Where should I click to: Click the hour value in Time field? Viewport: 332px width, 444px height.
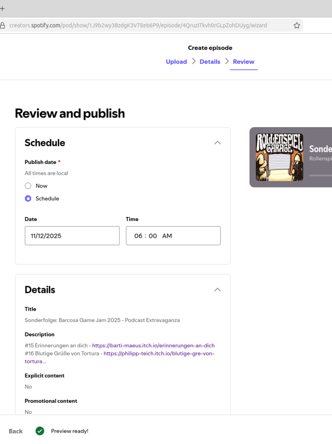(138, 236)
